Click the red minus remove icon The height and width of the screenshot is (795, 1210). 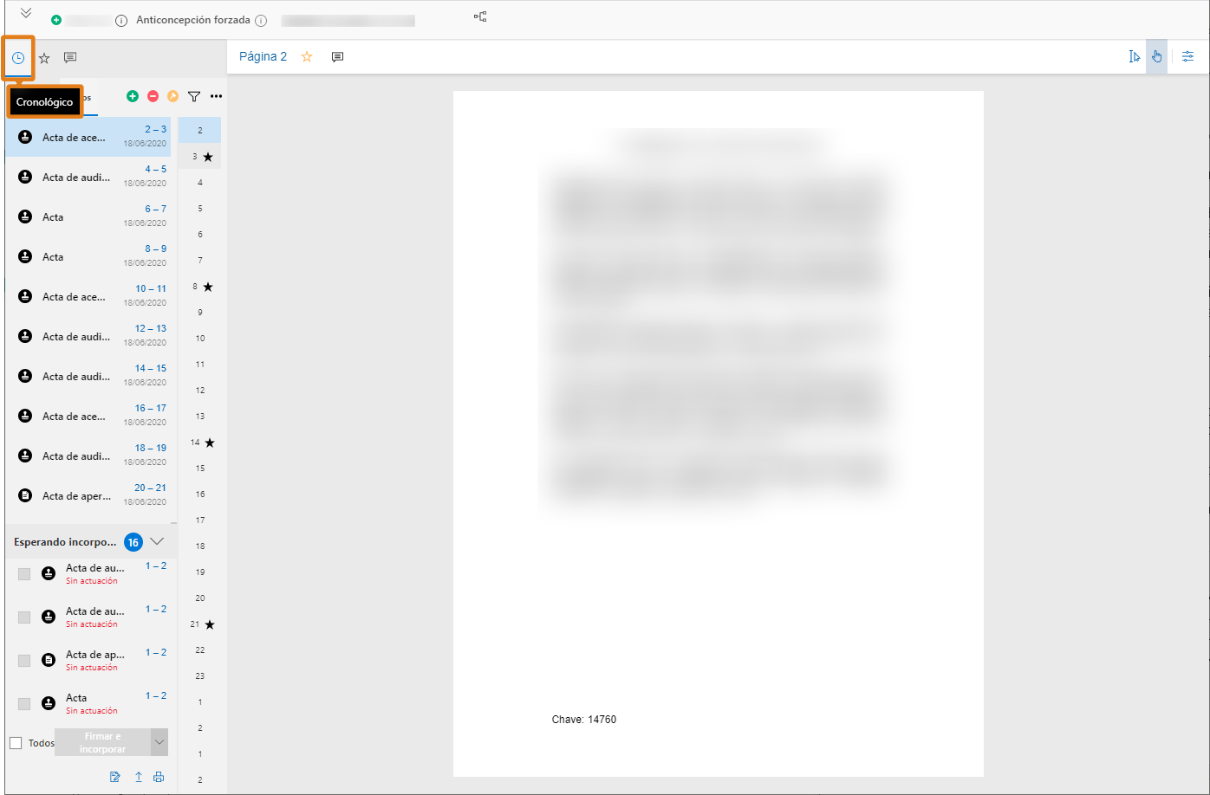coord(153,96)
